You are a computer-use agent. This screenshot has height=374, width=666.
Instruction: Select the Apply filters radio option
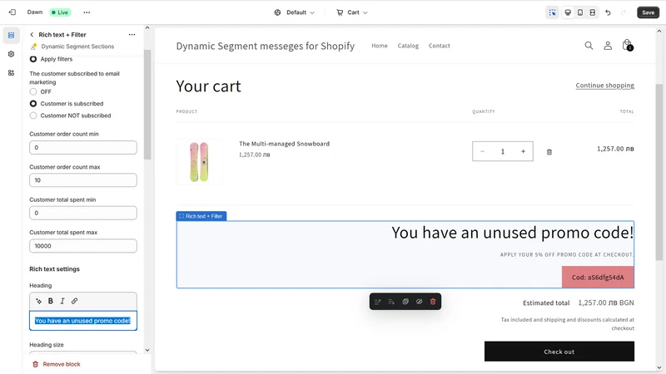coord(33,59)
